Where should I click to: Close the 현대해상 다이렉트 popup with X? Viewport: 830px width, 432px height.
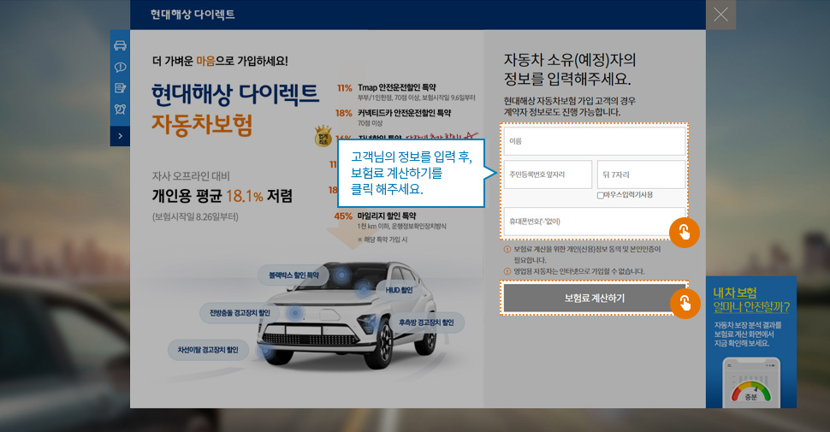(720, 15)
